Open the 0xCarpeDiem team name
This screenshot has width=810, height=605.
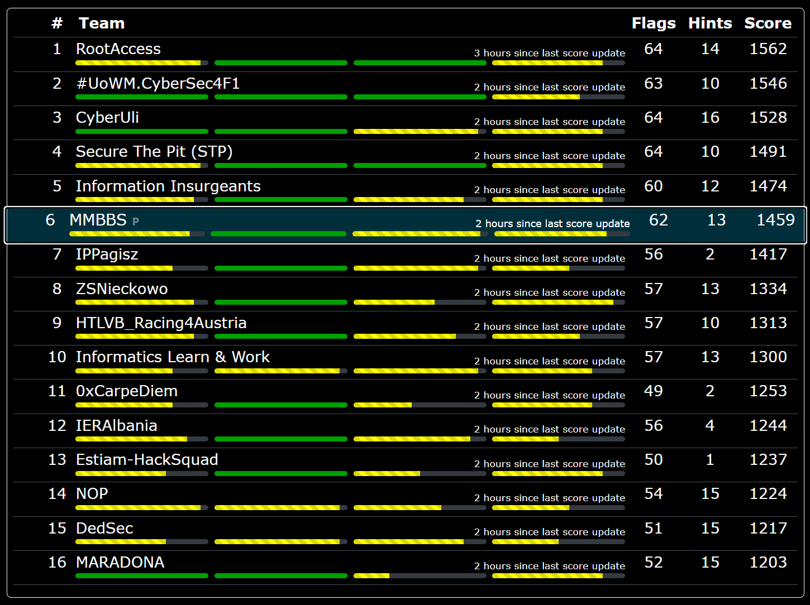tap(127, 391)
